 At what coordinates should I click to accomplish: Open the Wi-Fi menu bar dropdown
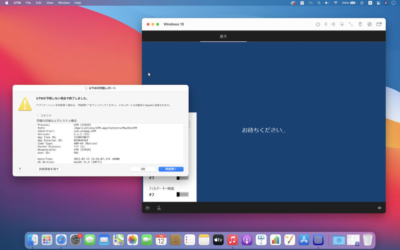point(336,3)
